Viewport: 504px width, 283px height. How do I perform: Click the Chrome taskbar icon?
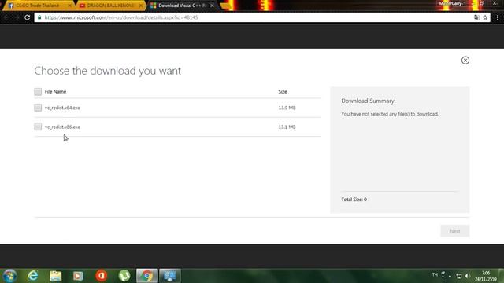tap(147, 276)
